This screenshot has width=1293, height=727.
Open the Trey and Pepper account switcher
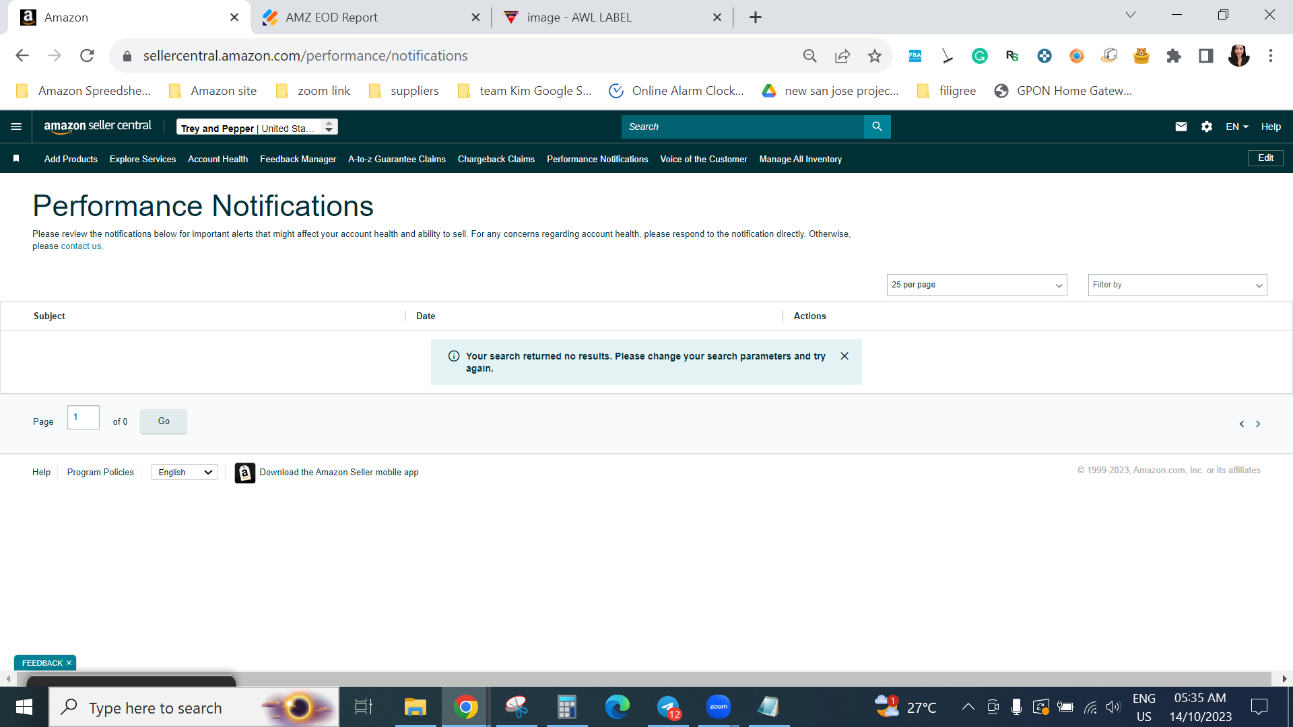(x=257, y=127)
